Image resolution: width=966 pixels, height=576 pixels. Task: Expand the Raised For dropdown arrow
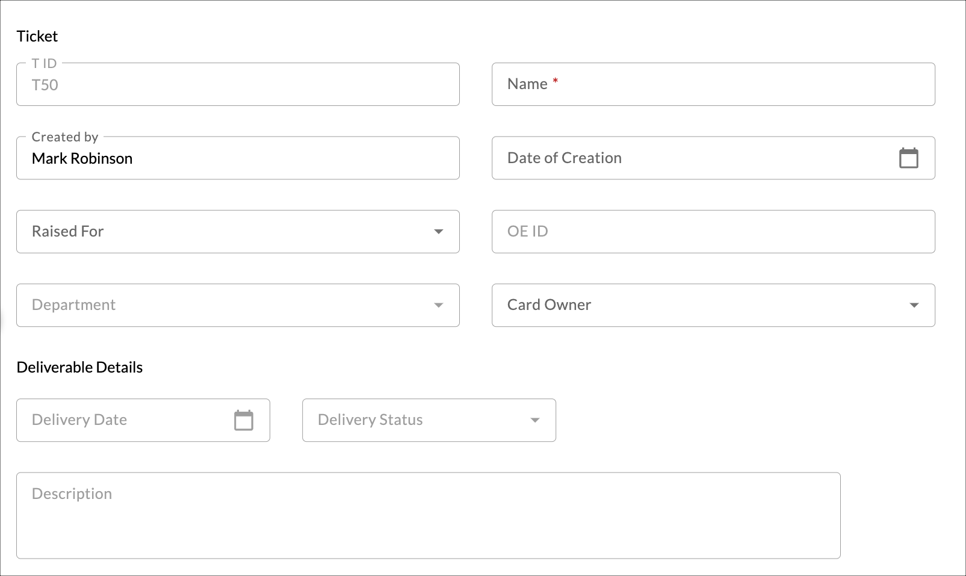click(x=439, y=231)
